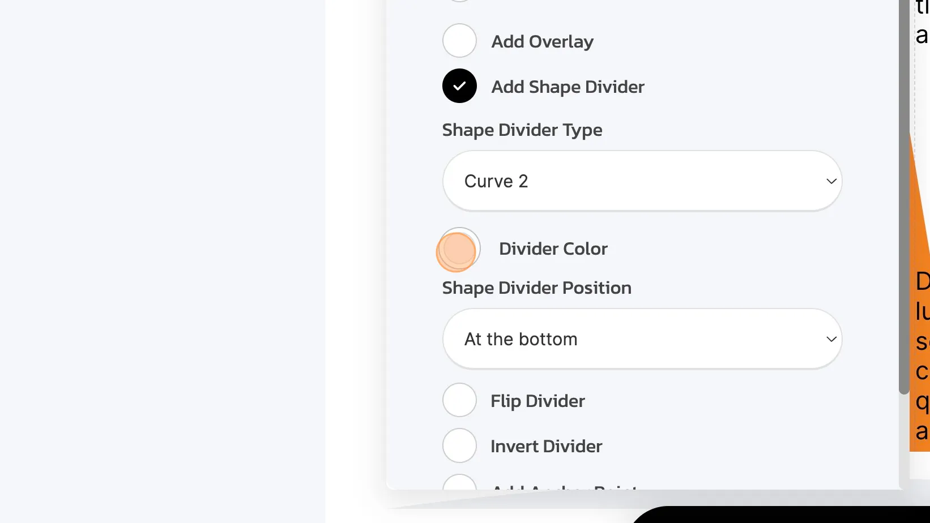Click the chevron on the Curve 2 selector

pyautogui.click(x=831, y=181)
